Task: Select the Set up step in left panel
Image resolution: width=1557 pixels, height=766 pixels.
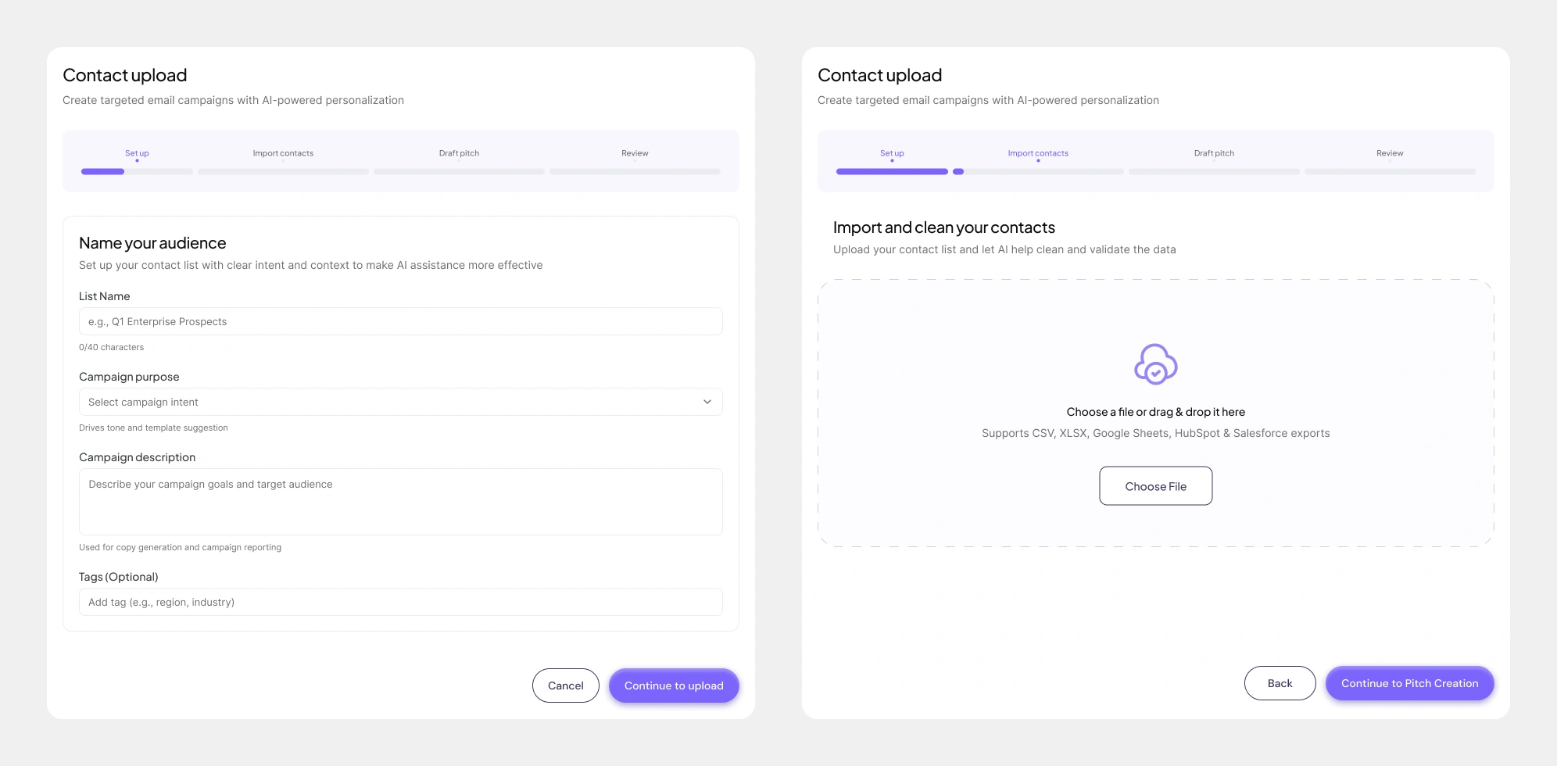Action: point(137,153)
